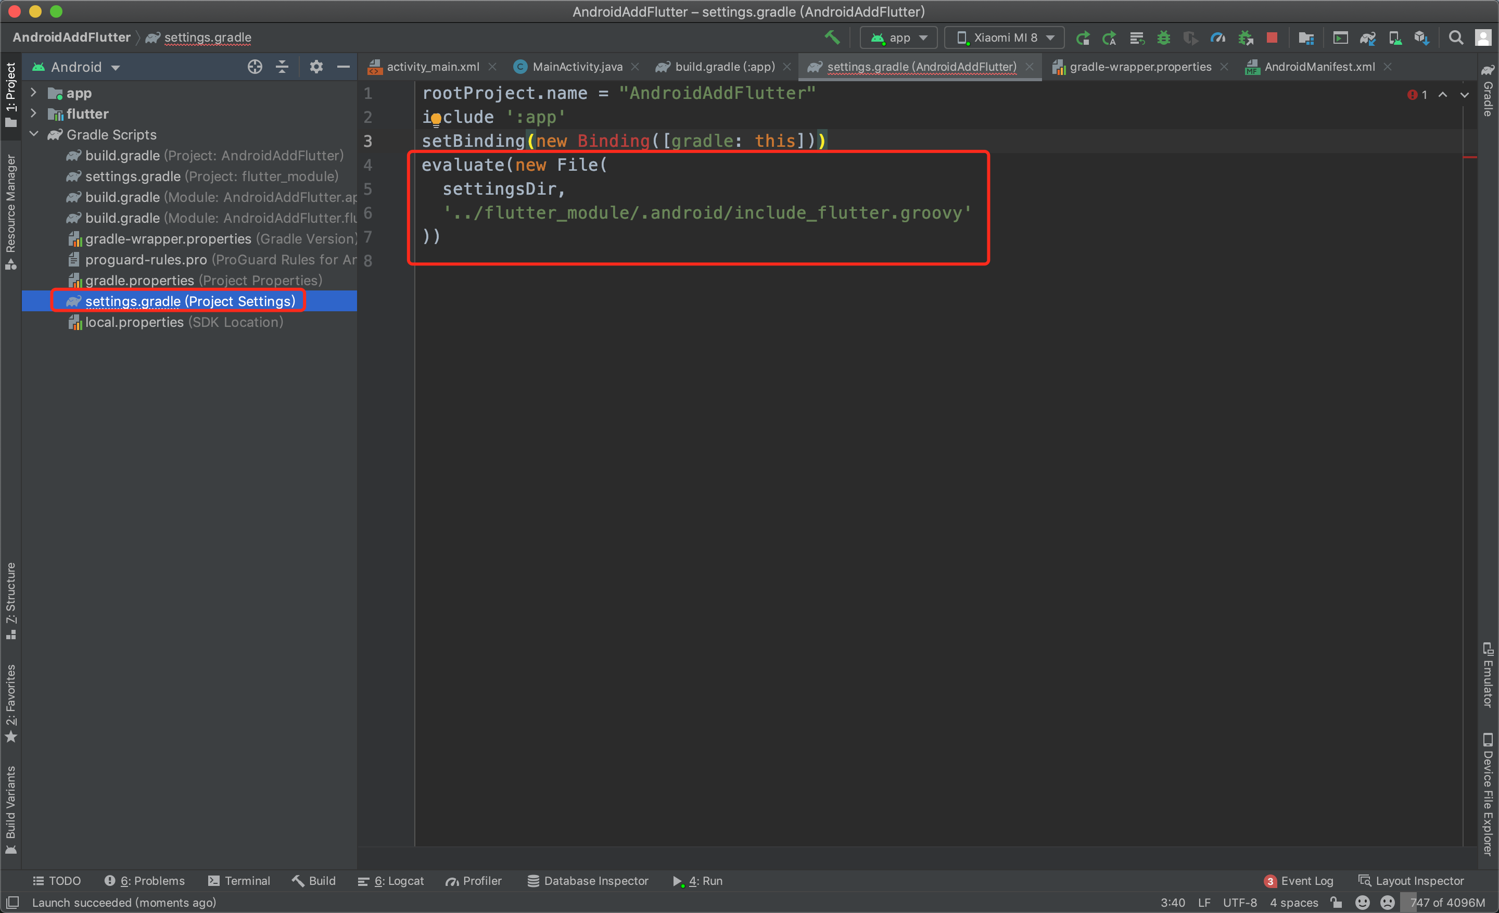Click the Make Project hammer icon
This screenshot has width=1499, height=913.
[x=832, y=37]
